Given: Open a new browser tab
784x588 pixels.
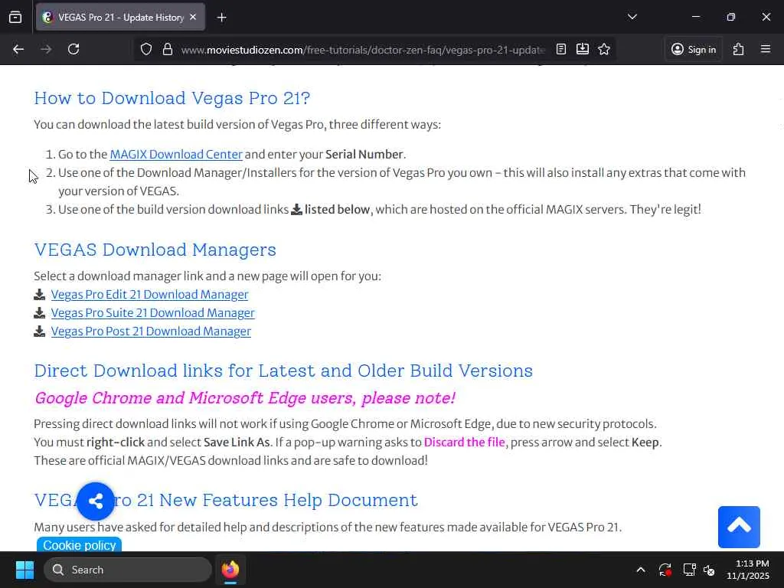Looking at the screenshot, I should point(221,18).
